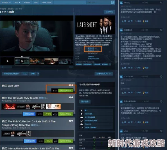Open the Steam Achievements feature link

pos(88,114)
